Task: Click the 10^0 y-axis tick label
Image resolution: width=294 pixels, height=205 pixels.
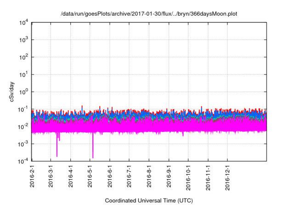Action: click(x=24, y=92)
